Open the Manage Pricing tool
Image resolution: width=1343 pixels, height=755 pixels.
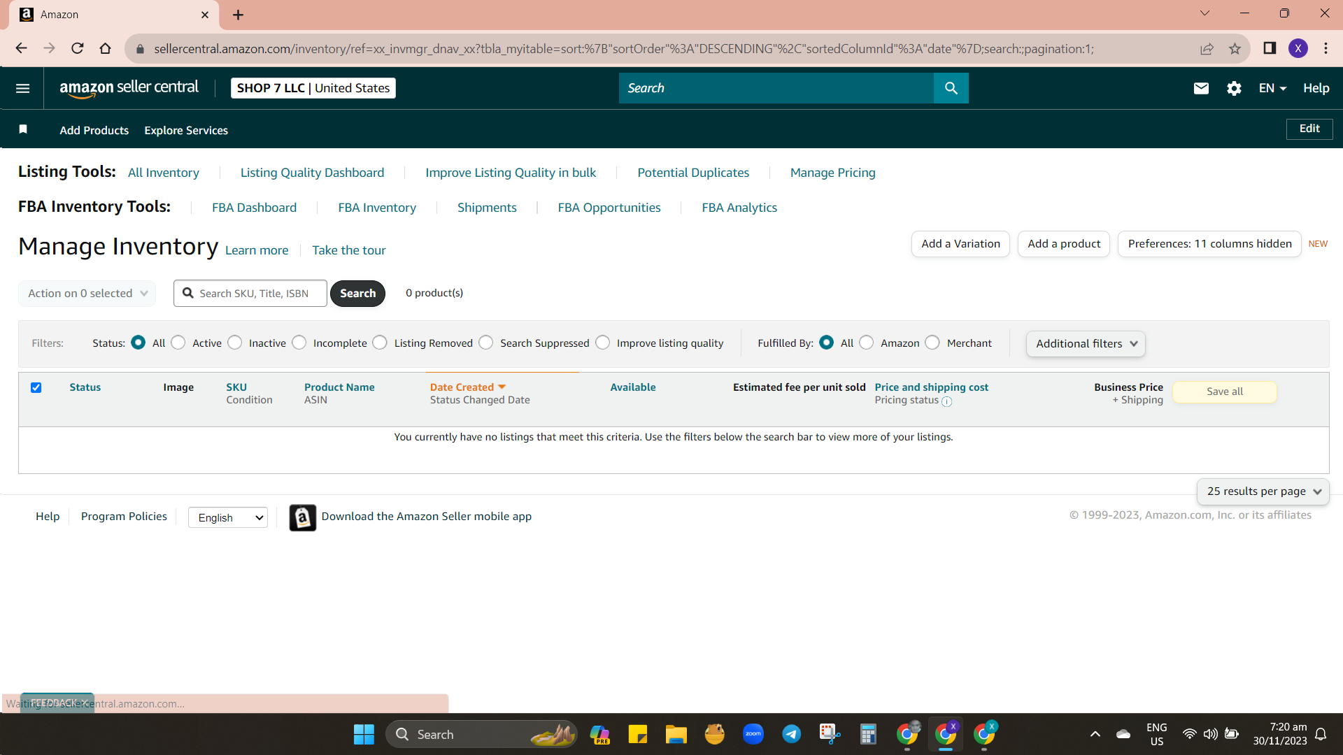(x=833, y=173)
